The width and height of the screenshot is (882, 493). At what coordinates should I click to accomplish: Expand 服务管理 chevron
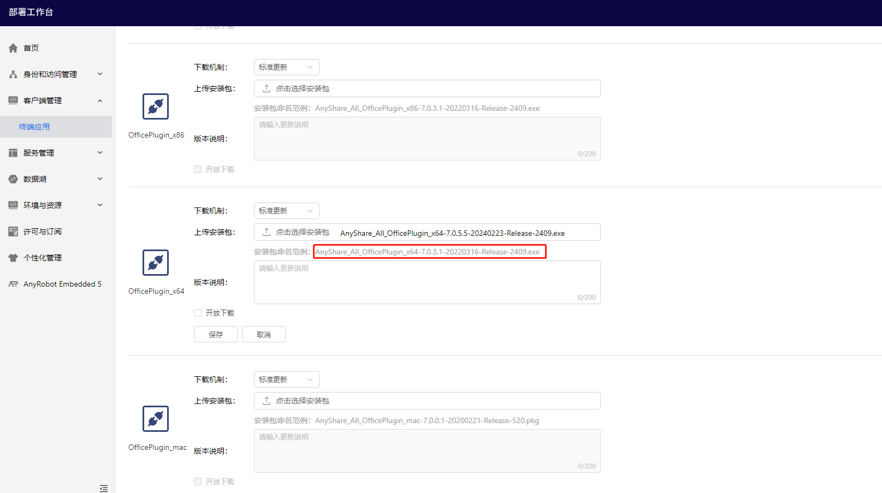pyautogui.click(x=100, y=153)
